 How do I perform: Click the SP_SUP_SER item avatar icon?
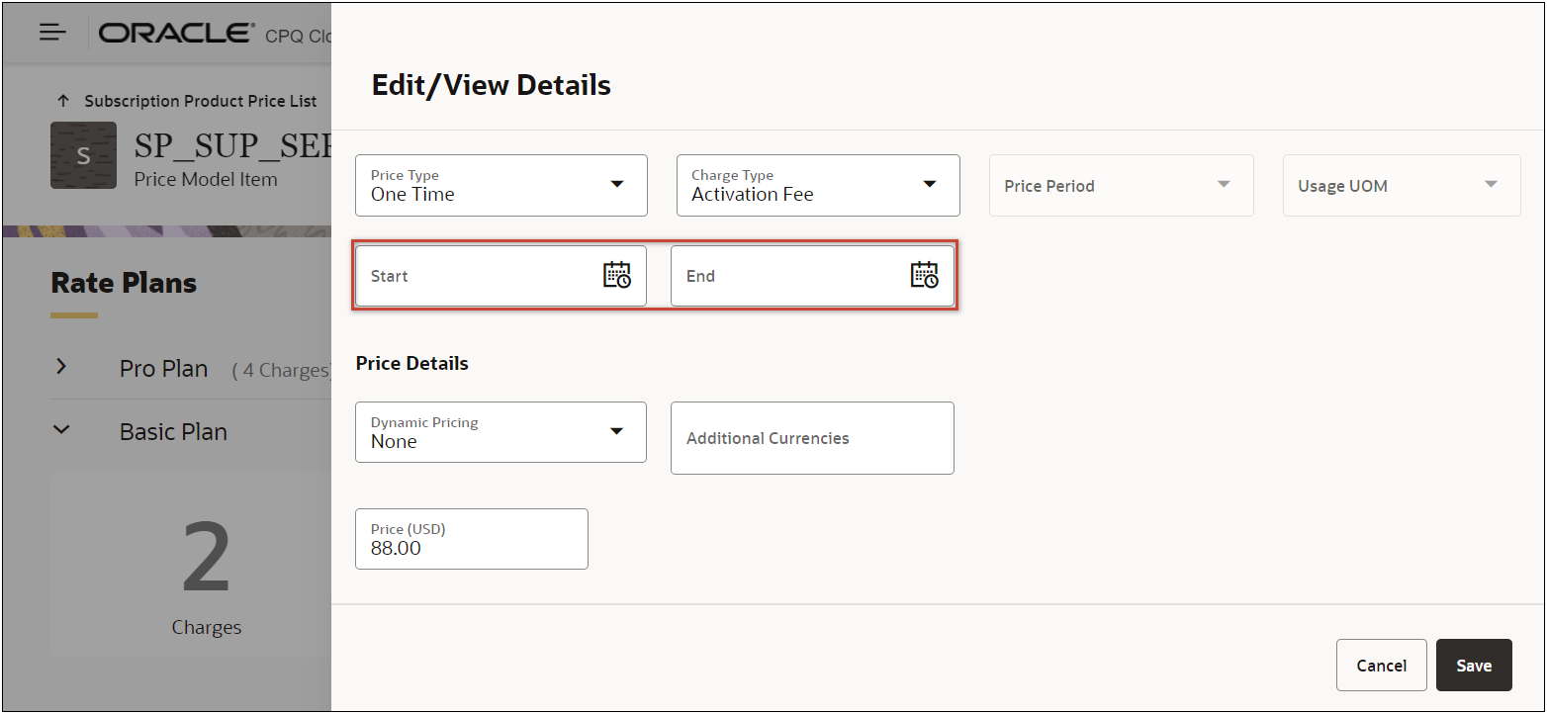tap(83, 155)
